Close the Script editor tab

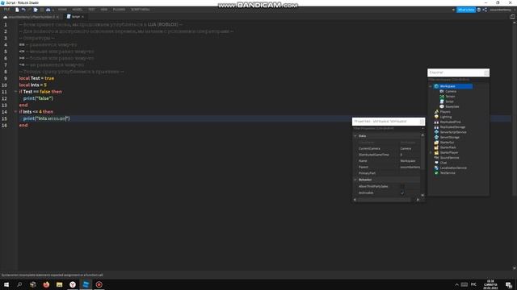point(82,17)
